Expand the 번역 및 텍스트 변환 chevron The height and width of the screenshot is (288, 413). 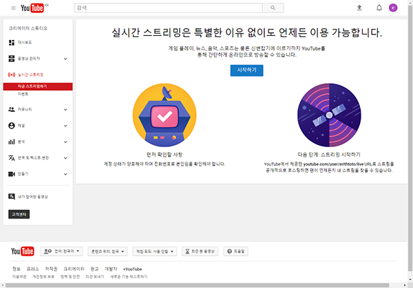pos(65,158)
